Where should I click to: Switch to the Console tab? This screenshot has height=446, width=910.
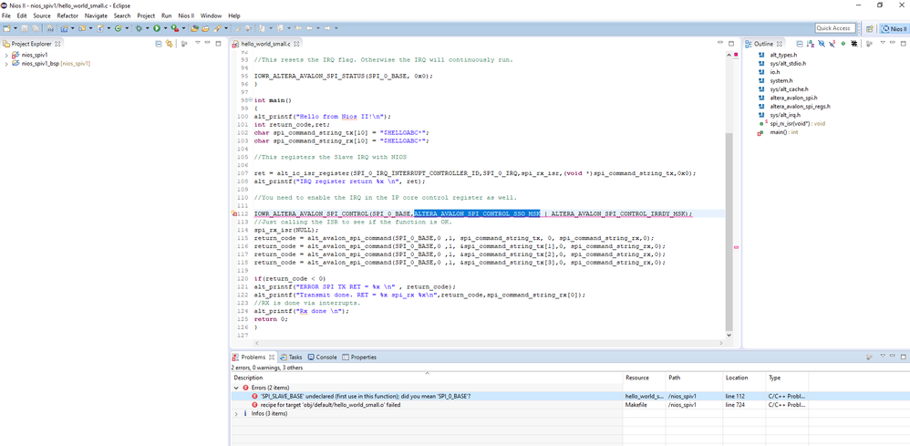tap(322, 358)
